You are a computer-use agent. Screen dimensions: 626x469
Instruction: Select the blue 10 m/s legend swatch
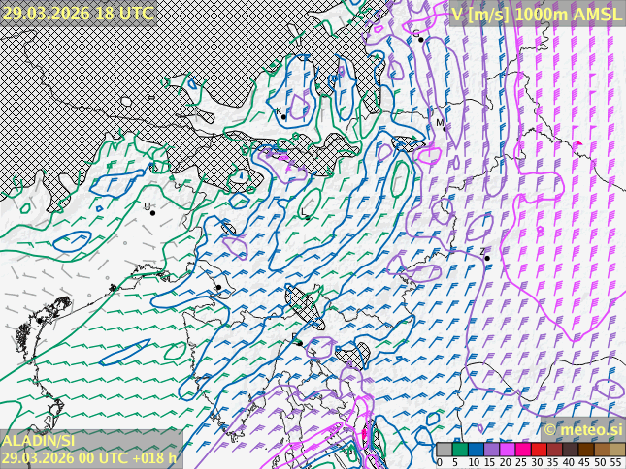click(475, 450)
